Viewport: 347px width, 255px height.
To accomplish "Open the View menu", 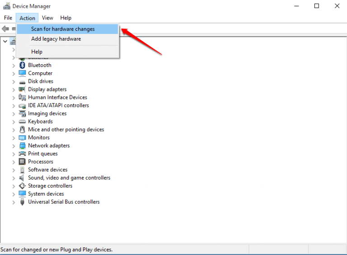I will 47,18.
